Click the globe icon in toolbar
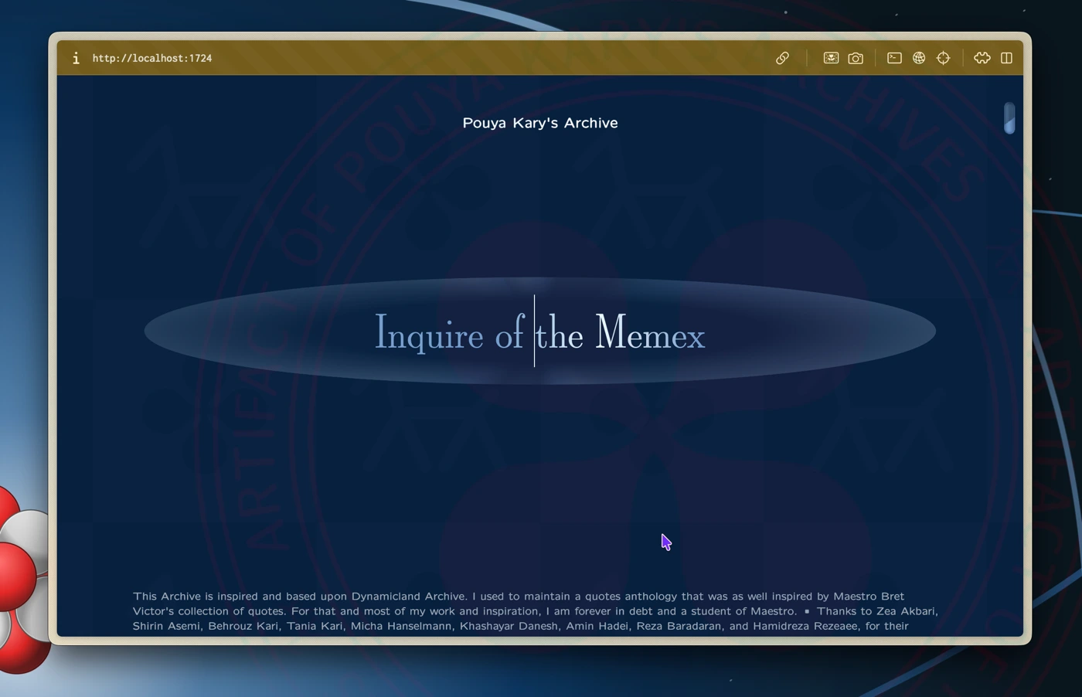Viewport: 1082px width, 697px height. tap(919, 59)
